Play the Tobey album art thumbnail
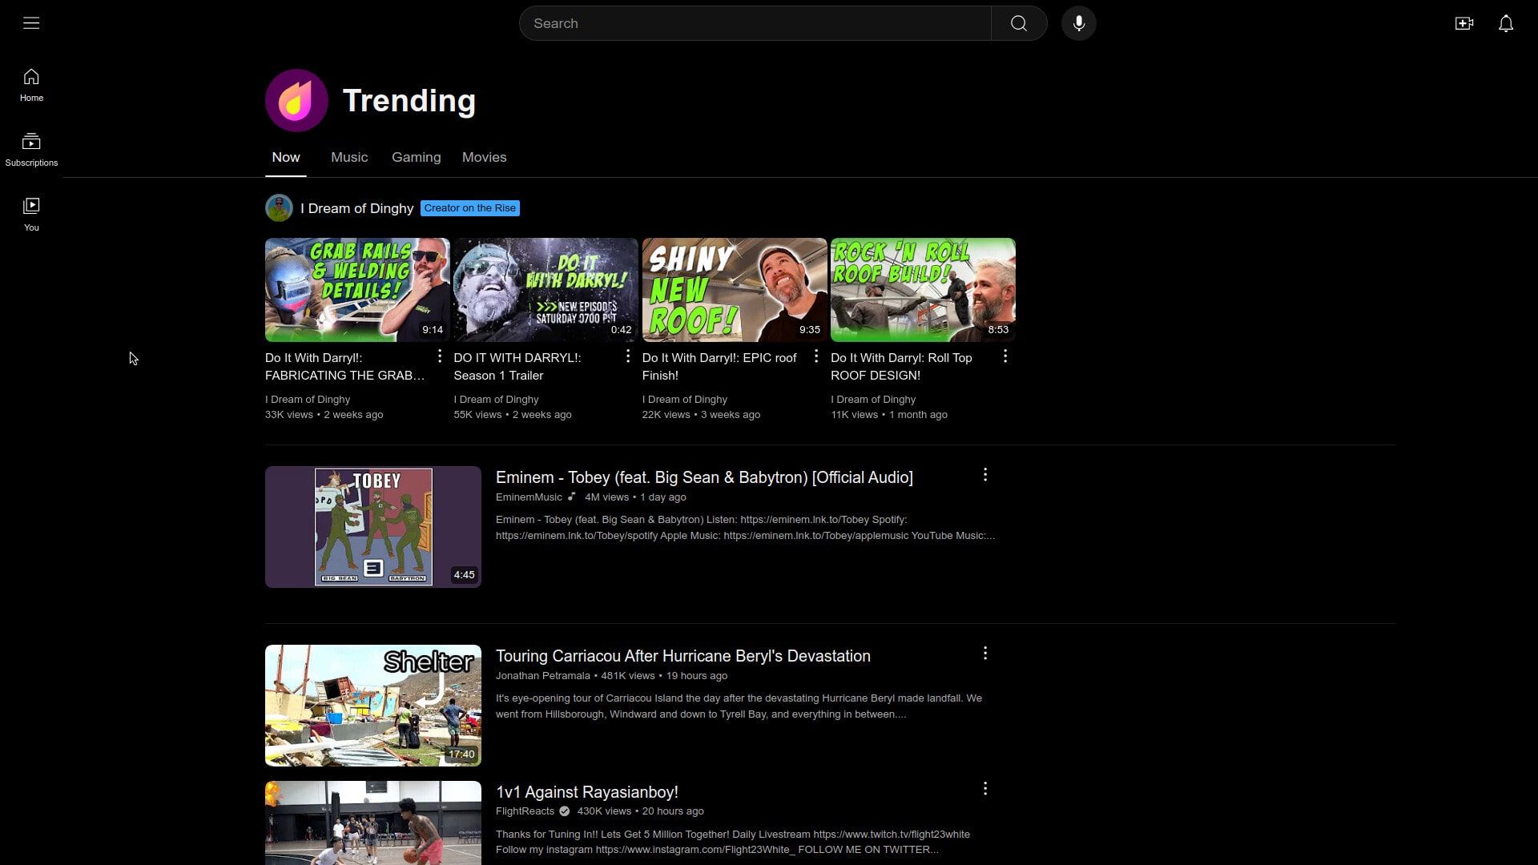 (x=373, y=527)
